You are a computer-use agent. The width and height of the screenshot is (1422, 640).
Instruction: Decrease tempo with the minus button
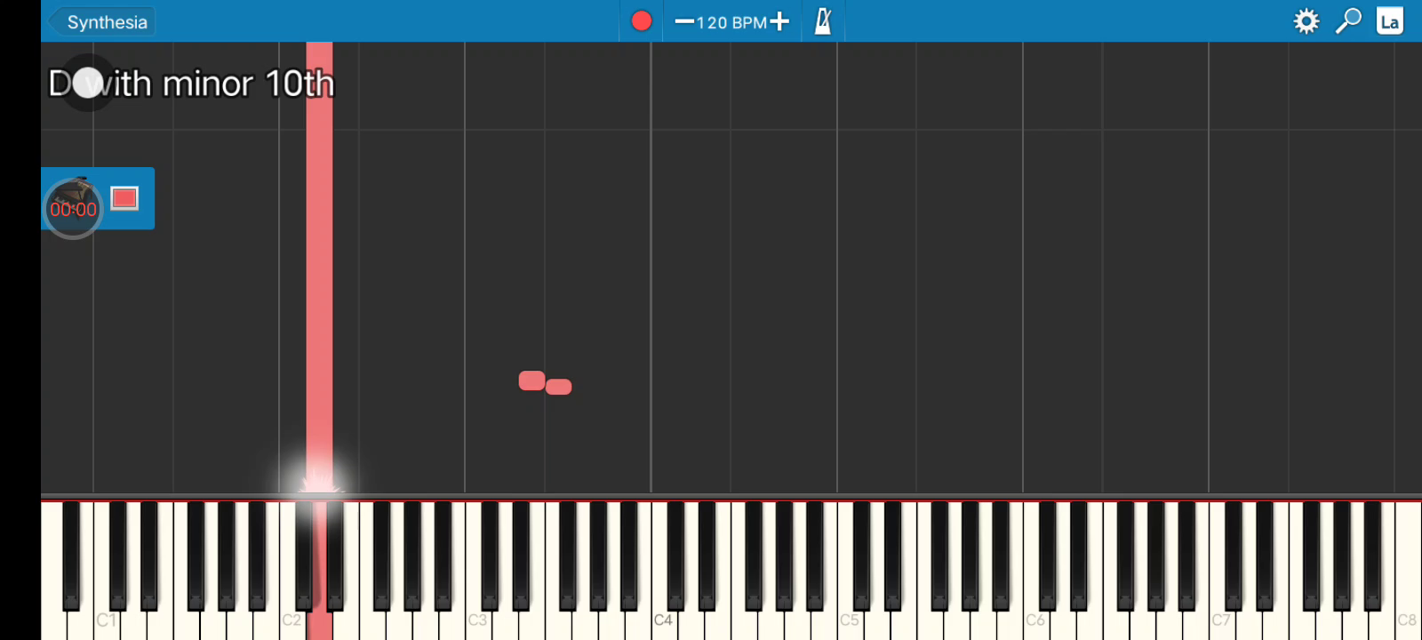coord(683,21)
